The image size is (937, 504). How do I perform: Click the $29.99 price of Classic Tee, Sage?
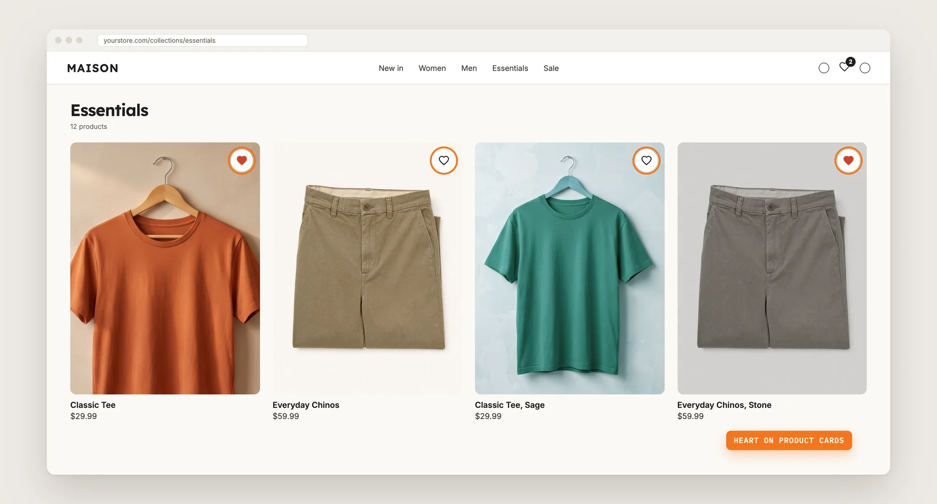point(488,416)
